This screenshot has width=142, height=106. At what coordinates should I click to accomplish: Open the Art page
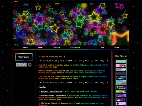click(x=103, y=47)
